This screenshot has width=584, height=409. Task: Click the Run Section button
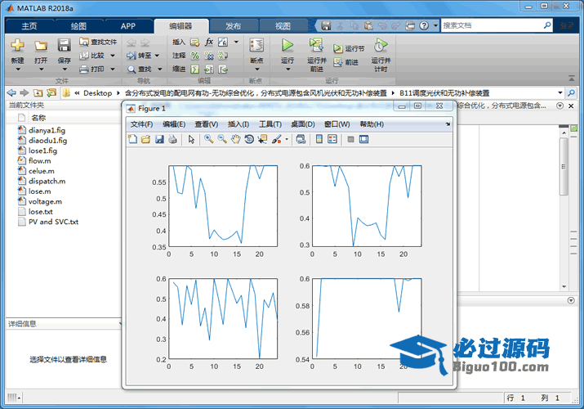point(349,48)
